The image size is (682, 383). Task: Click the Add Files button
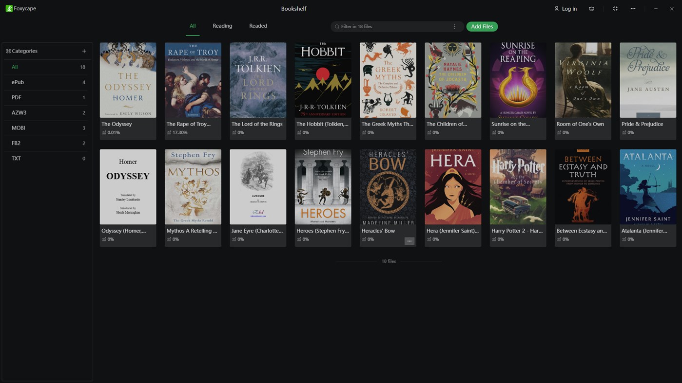(x=482, y=27)
